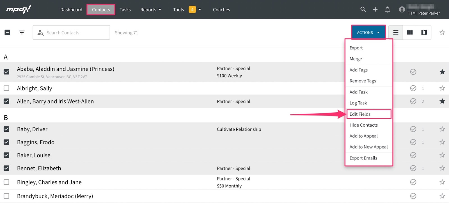Click the plus add-new icon
Viewport: 449px width, 203px height.
tap(375, 10)
